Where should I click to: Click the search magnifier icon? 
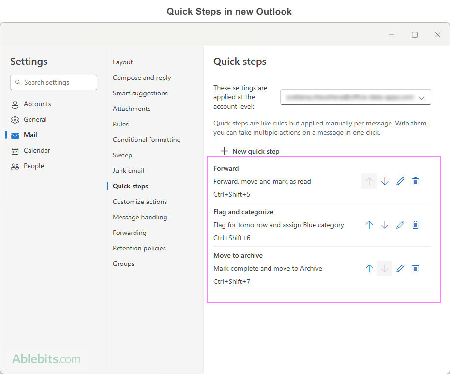tap(18, 82)
